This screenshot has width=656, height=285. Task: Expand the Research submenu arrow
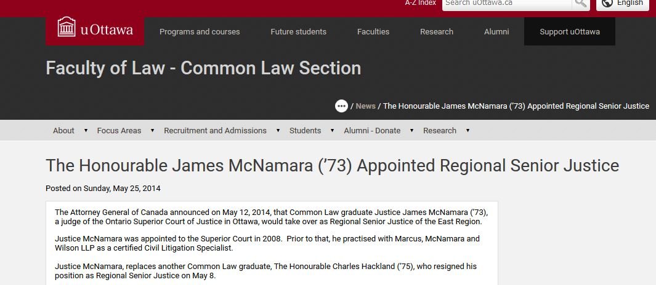468,131
